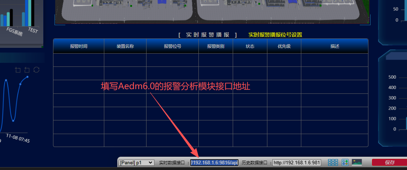Click the 优先级 column header
407x170 pixels.
point(284,46)
